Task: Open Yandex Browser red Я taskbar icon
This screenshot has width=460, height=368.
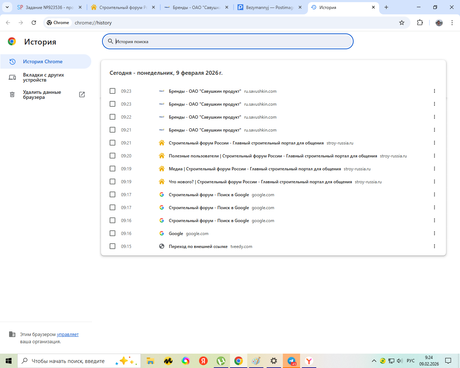Action: click(203, 361)
